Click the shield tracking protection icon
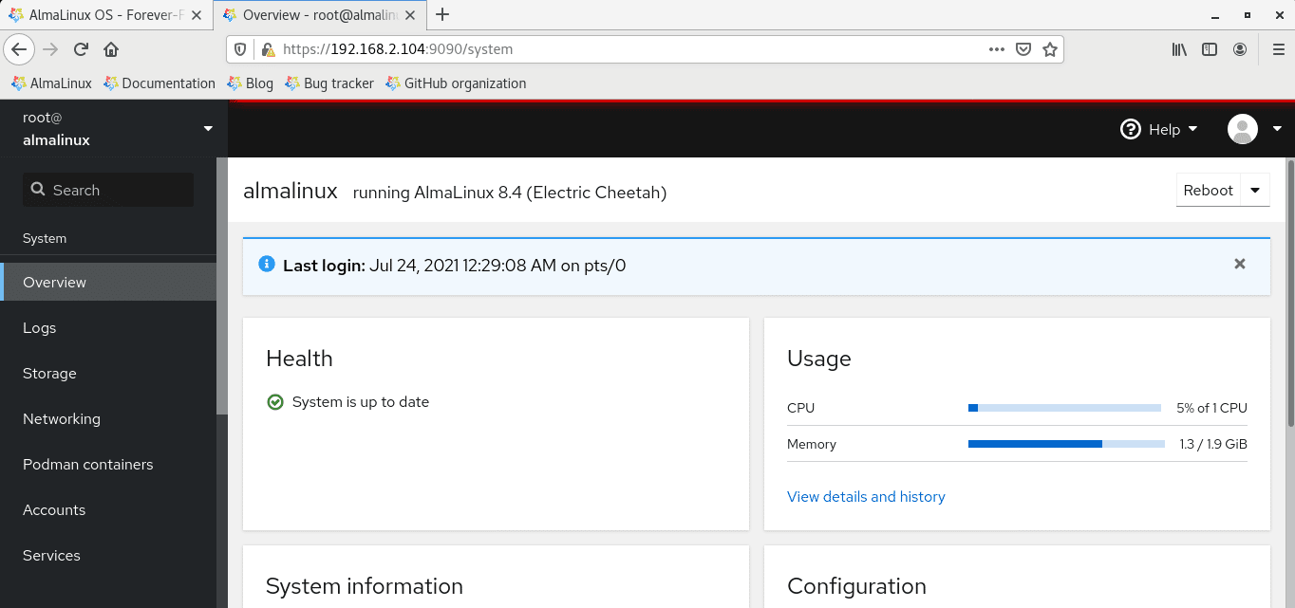This screenshot has width=1295, height=608. tap(241, 49)
